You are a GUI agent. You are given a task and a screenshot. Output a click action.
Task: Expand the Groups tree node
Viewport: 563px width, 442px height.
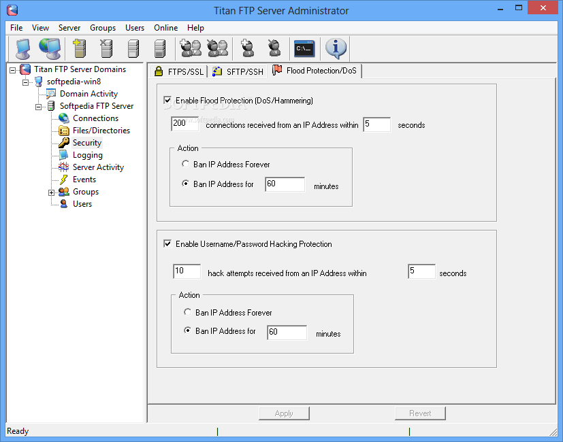coord(51,192)
